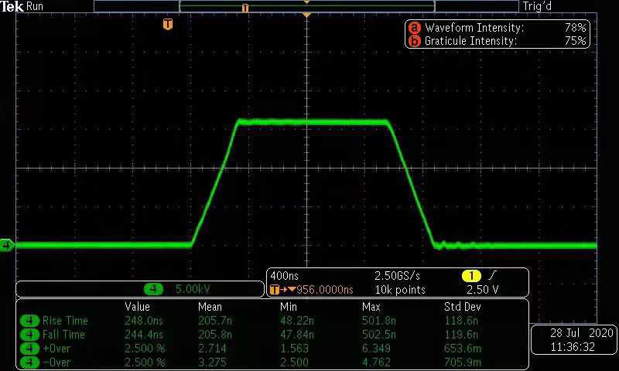Select the 2.714 +Over mean value
This screenshot has height=371, width=619.
tap(212, 349)
